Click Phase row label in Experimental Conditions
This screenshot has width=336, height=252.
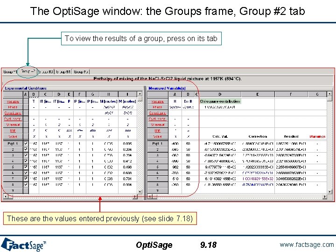tap(13, 107)
